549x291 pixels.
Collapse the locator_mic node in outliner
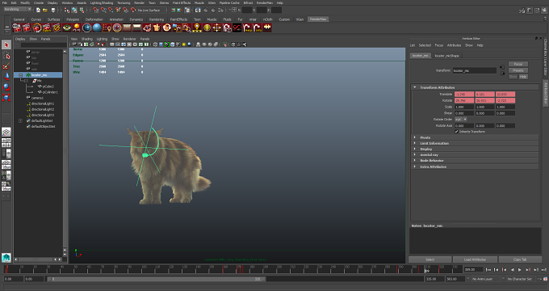pyautogui.click(x=21, y=75)
